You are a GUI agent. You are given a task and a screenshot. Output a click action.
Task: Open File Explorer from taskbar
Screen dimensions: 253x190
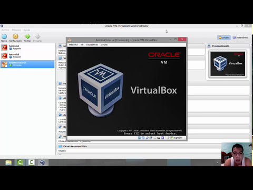pyautogui.click(x=8, y=163)
